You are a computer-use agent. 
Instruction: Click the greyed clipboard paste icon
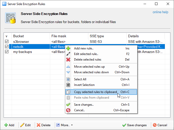pos(68,98)
